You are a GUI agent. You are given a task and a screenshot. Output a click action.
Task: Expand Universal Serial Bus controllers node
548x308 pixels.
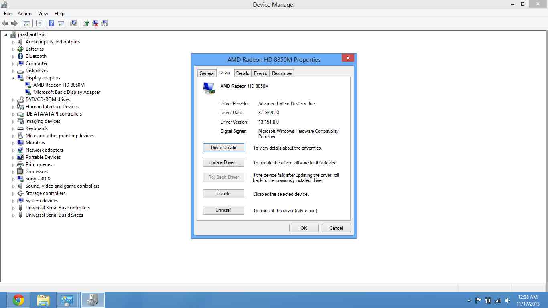click(x=13, y=208)
